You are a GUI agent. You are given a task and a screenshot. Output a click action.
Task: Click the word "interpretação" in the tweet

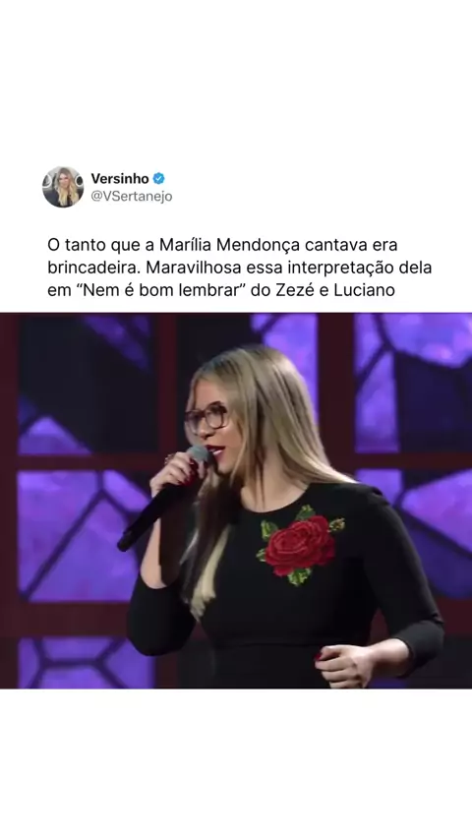coord(339,268)
